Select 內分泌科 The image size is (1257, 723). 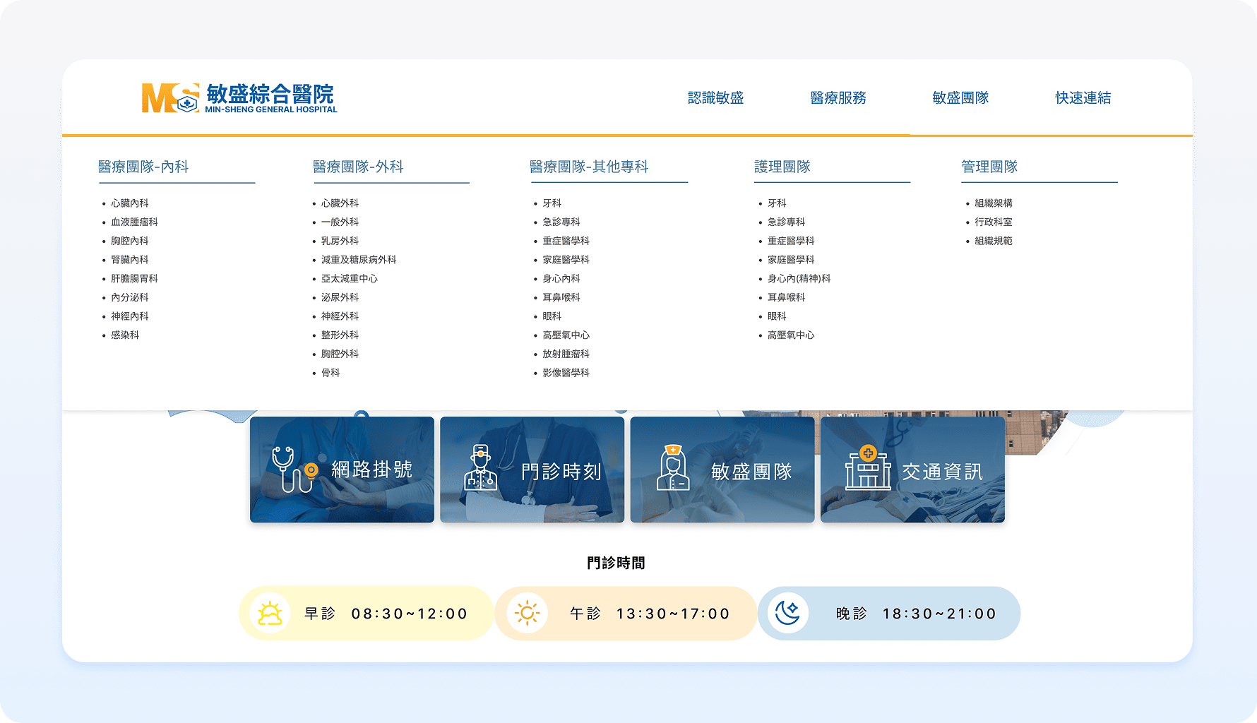click(130, 297)
